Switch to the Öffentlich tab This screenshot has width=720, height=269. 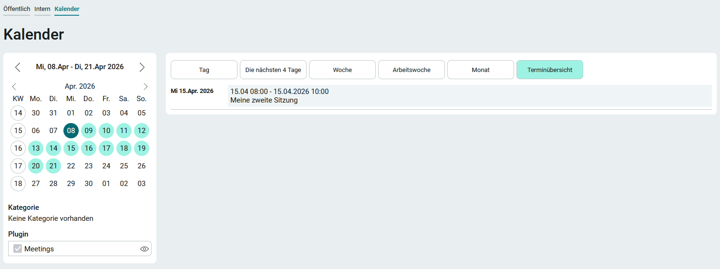point(17,9)
